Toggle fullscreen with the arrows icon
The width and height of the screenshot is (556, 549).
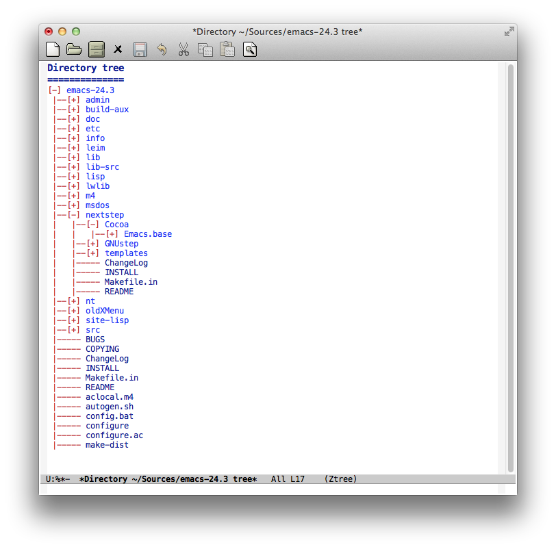pyautogui.click(x=509, y=31)
